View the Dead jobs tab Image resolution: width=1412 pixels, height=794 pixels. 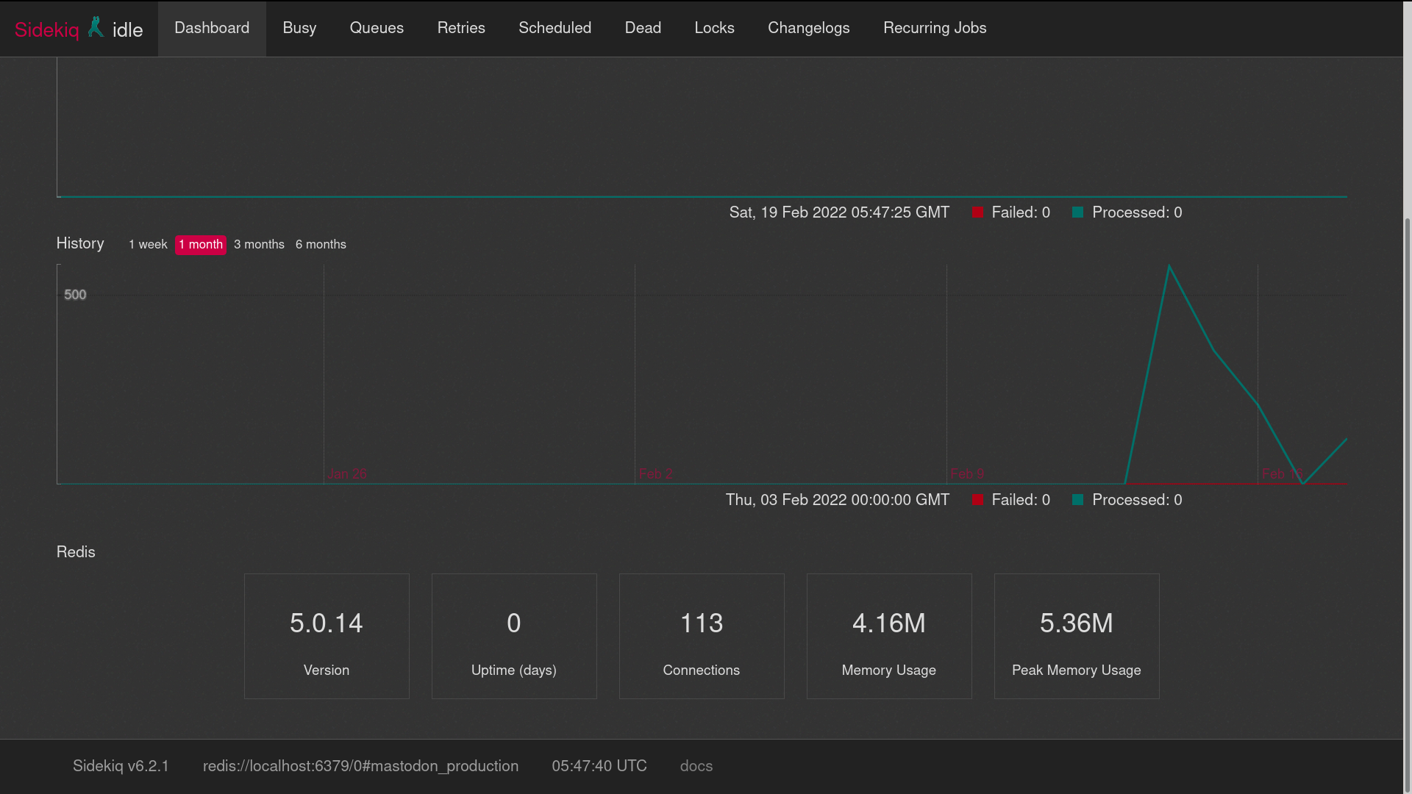pyautogui.click(x=643, y=28)
